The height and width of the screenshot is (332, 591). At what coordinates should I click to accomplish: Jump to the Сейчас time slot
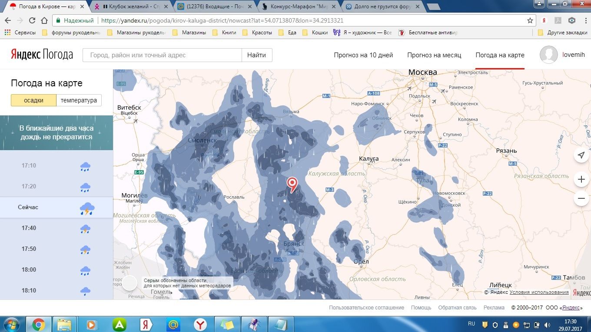[28, 207]
